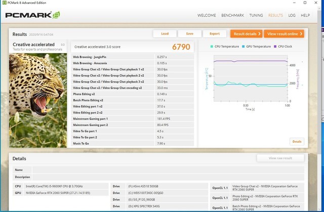This screenshot has width=324, height=212.
Task: Click the Description input field
Action: click(x=168, y=177)
